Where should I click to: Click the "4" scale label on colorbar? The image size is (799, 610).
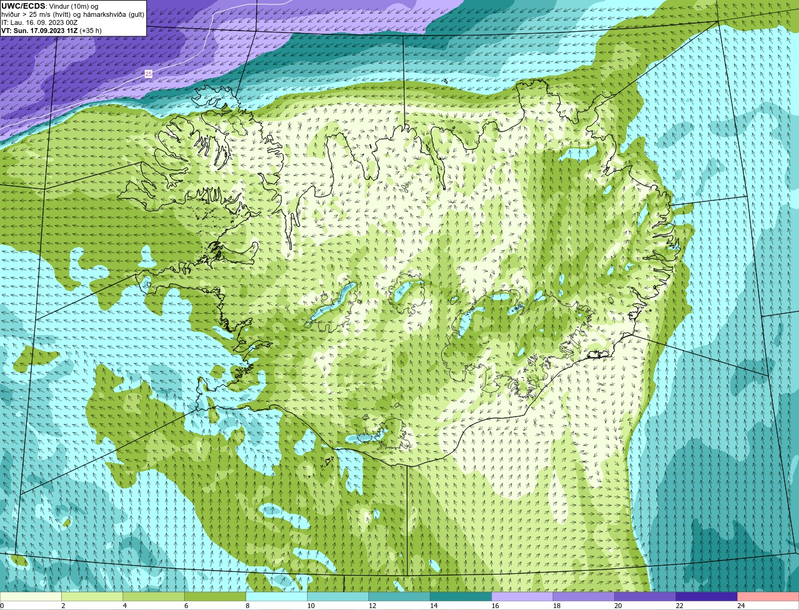coord(125,606)
